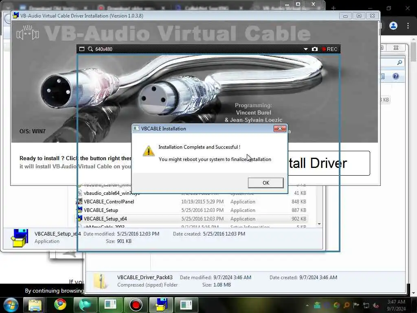Click the recorder magnifier zoom icon

(x=90, y=49)
